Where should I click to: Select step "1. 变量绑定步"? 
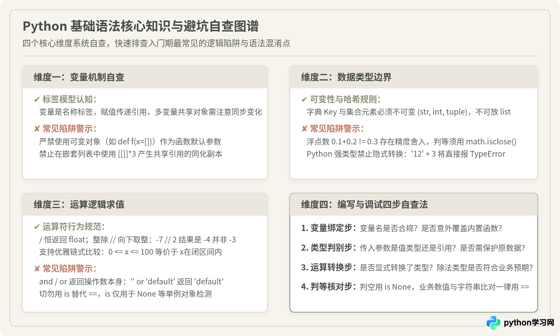[x=402, y=228]
